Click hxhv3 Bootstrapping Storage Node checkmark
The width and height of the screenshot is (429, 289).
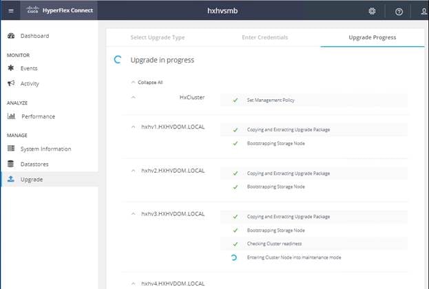(x=236, y=231)
